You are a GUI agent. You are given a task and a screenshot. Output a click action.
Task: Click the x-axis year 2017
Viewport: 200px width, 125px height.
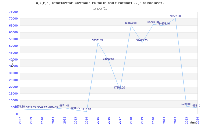(120, 120)
